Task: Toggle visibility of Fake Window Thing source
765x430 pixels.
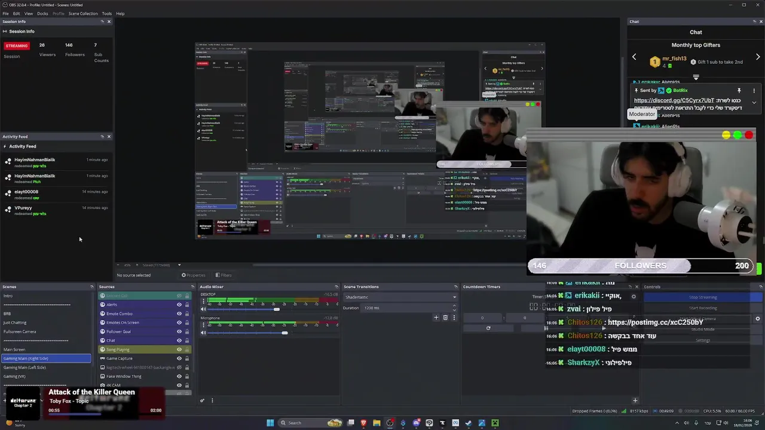Action: point(179,376)
